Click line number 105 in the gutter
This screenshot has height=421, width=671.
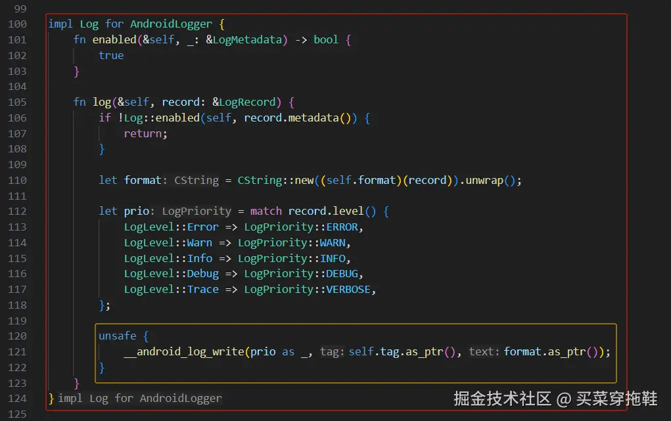(17, 102)
